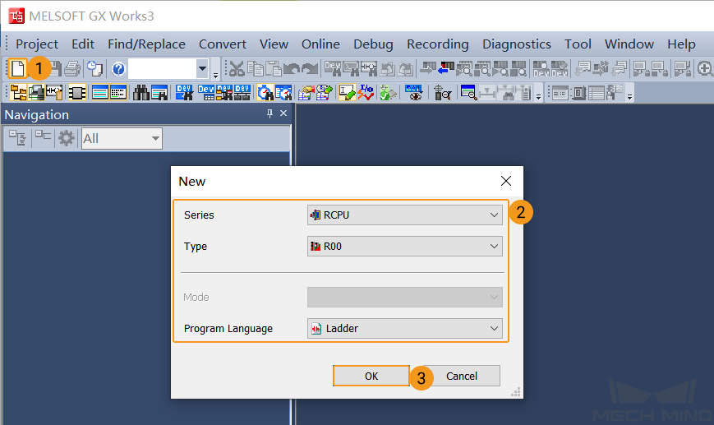Screen dimensions: 714x425
Task: Open the All filter dropdown in Navigation
Action: [122, 138]
